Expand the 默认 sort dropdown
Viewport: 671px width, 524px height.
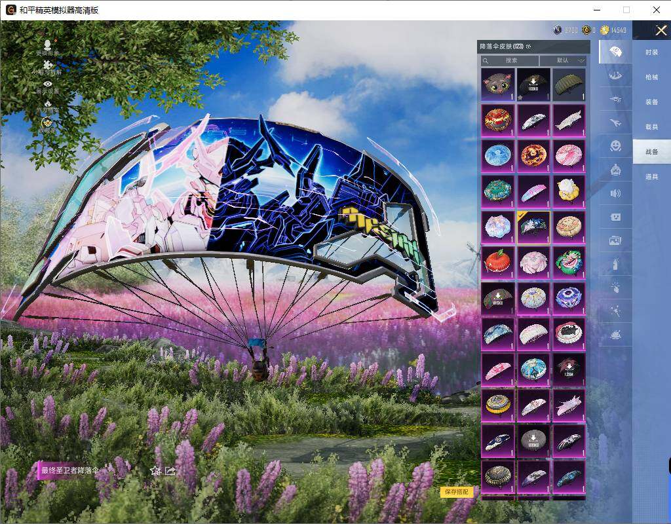click(x=562, y=60)
